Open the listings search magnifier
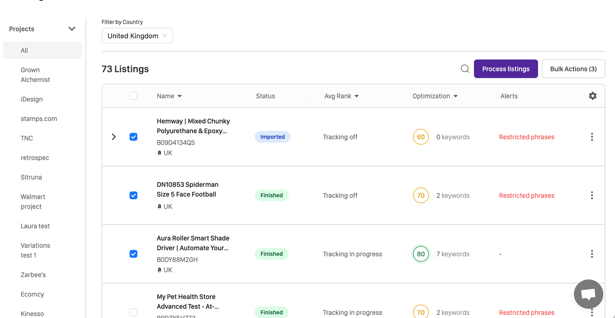615x318 pixels. click(465, 69)
